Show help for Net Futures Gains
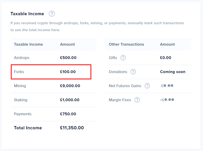Viewport: 203px width, 151px height. [x=147, y=86]
